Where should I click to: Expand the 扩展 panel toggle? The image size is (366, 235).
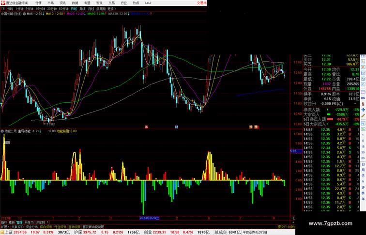point(5,227)
